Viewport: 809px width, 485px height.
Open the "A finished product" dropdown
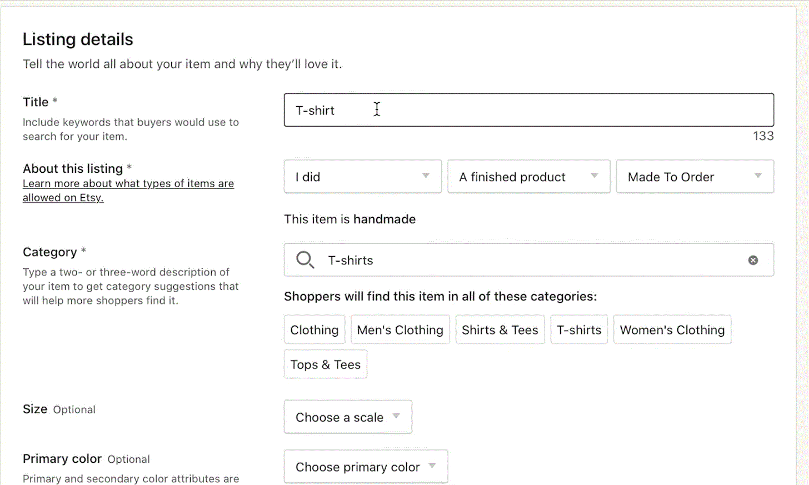(x=529, y=177)
